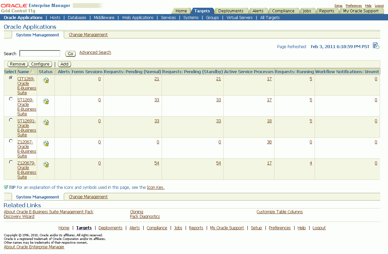Click the Search input field
This screenshot has width=388, height=254.
pos(40,53)
